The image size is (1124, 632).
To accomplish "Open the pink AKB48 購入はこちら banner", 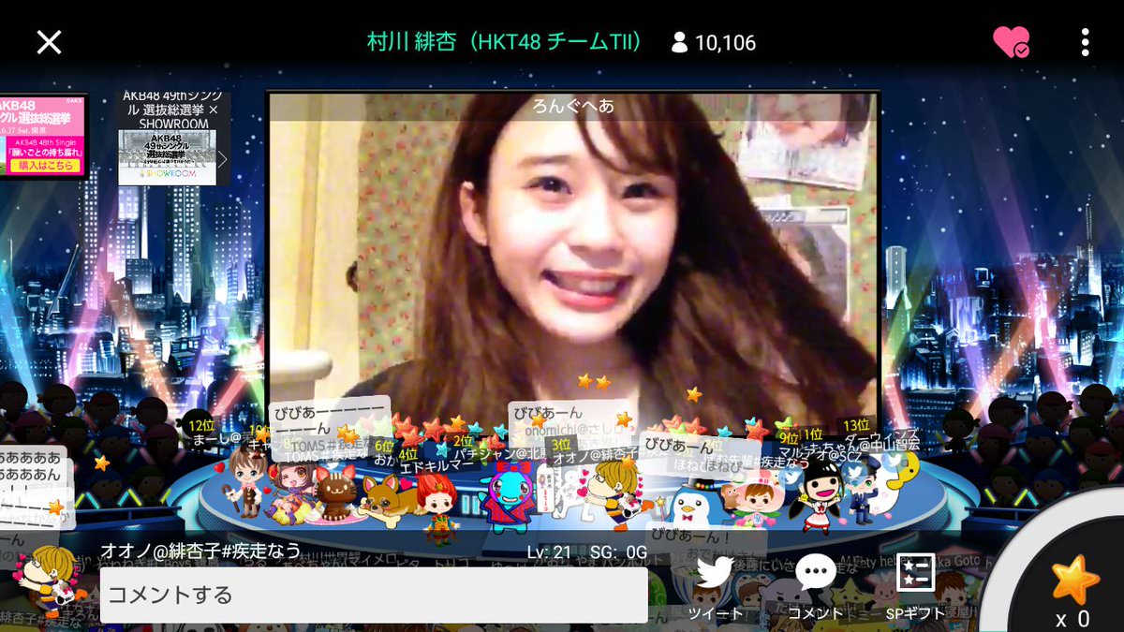I will click(x=42, y=136).
